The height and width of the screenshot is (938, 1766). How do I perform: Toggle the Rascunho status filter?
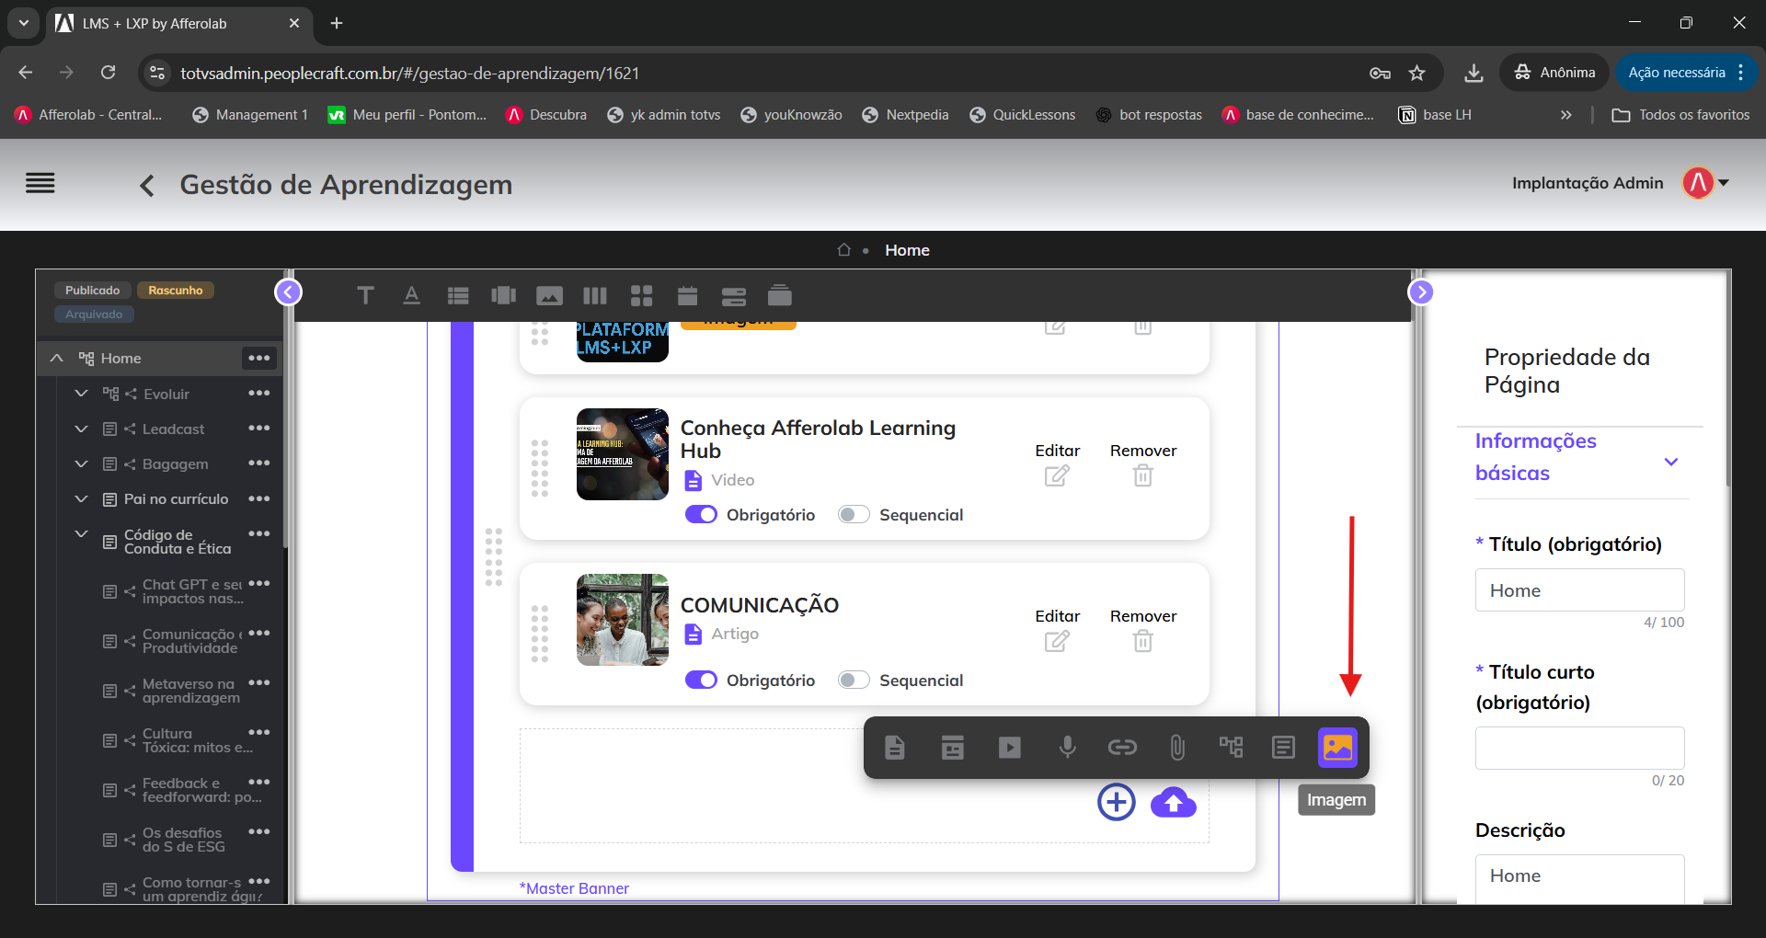(176, 291)
